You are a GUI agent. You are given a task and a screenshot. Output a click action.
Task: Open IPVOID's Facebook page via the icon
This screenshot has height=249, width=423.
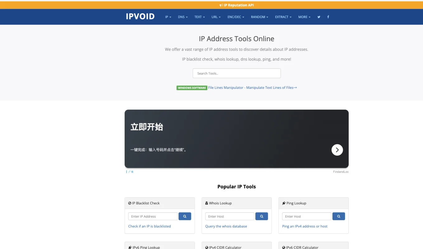pos(328,17)
